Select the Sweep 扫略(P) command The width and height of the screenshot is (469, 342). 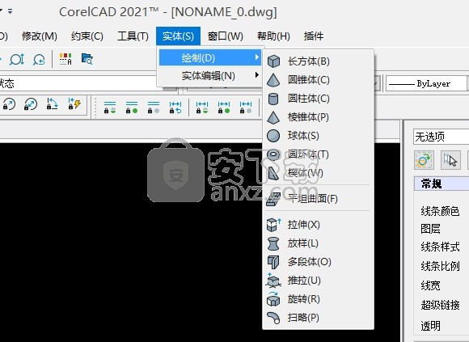pyautogui.click(x=318, y=317)
